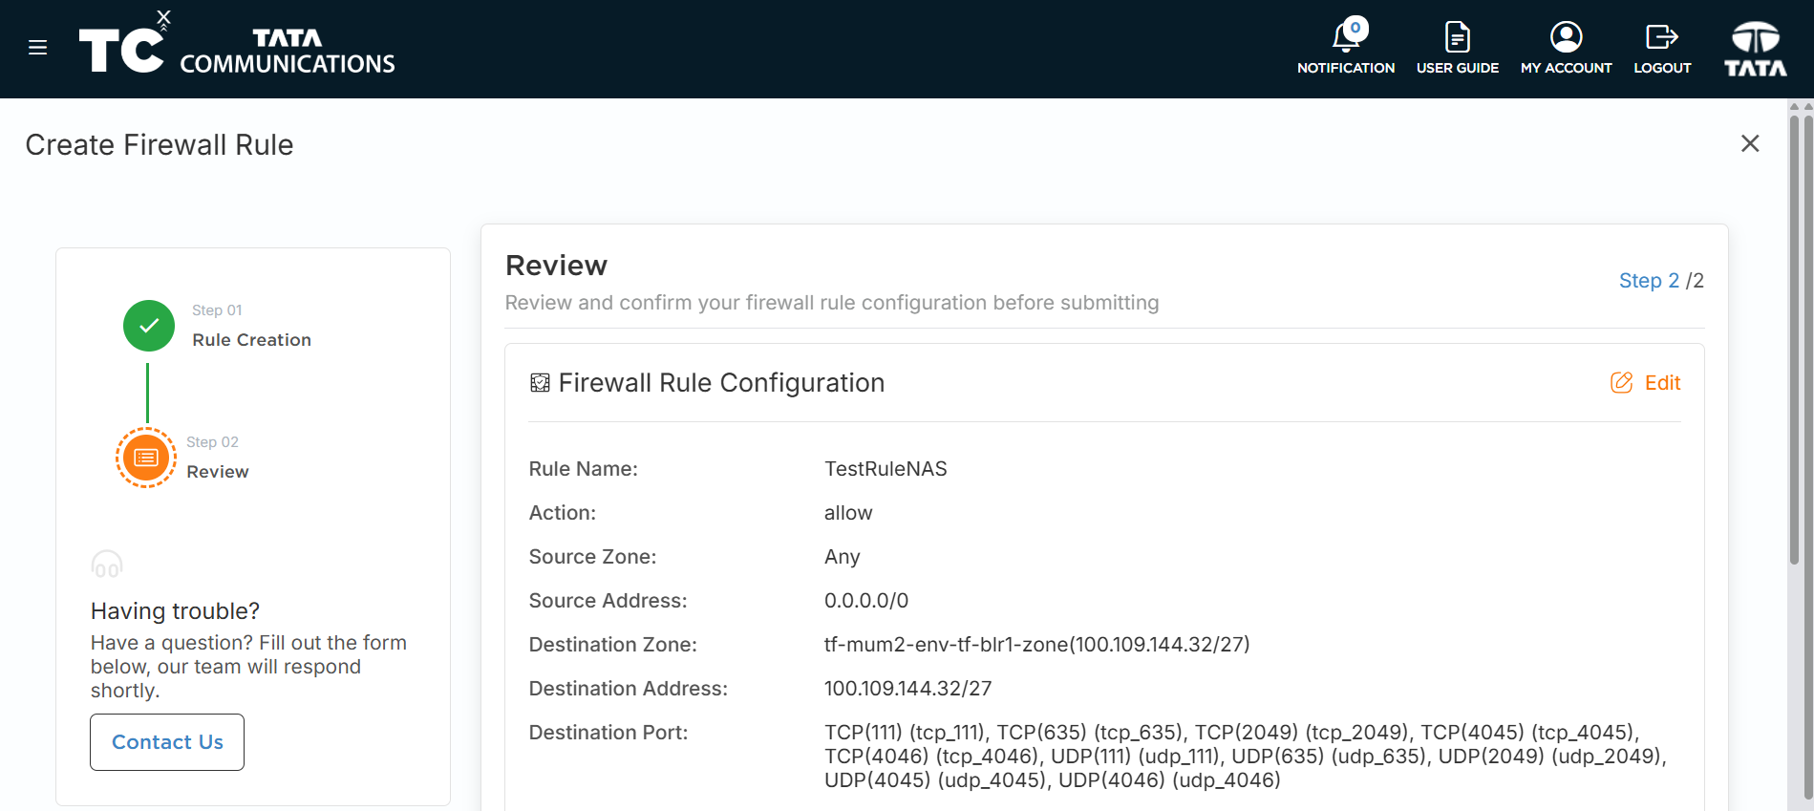The image size is (1814, 811).
Task: Click the orange Step 02 Review icon
Action: 146,458
